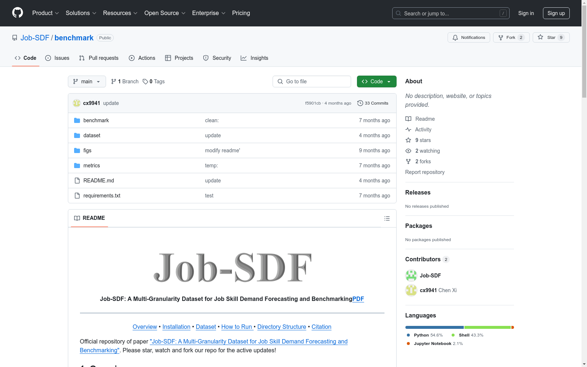Expand the Solutions menu
The image size is (587, 367).
[x=81, y=13]
